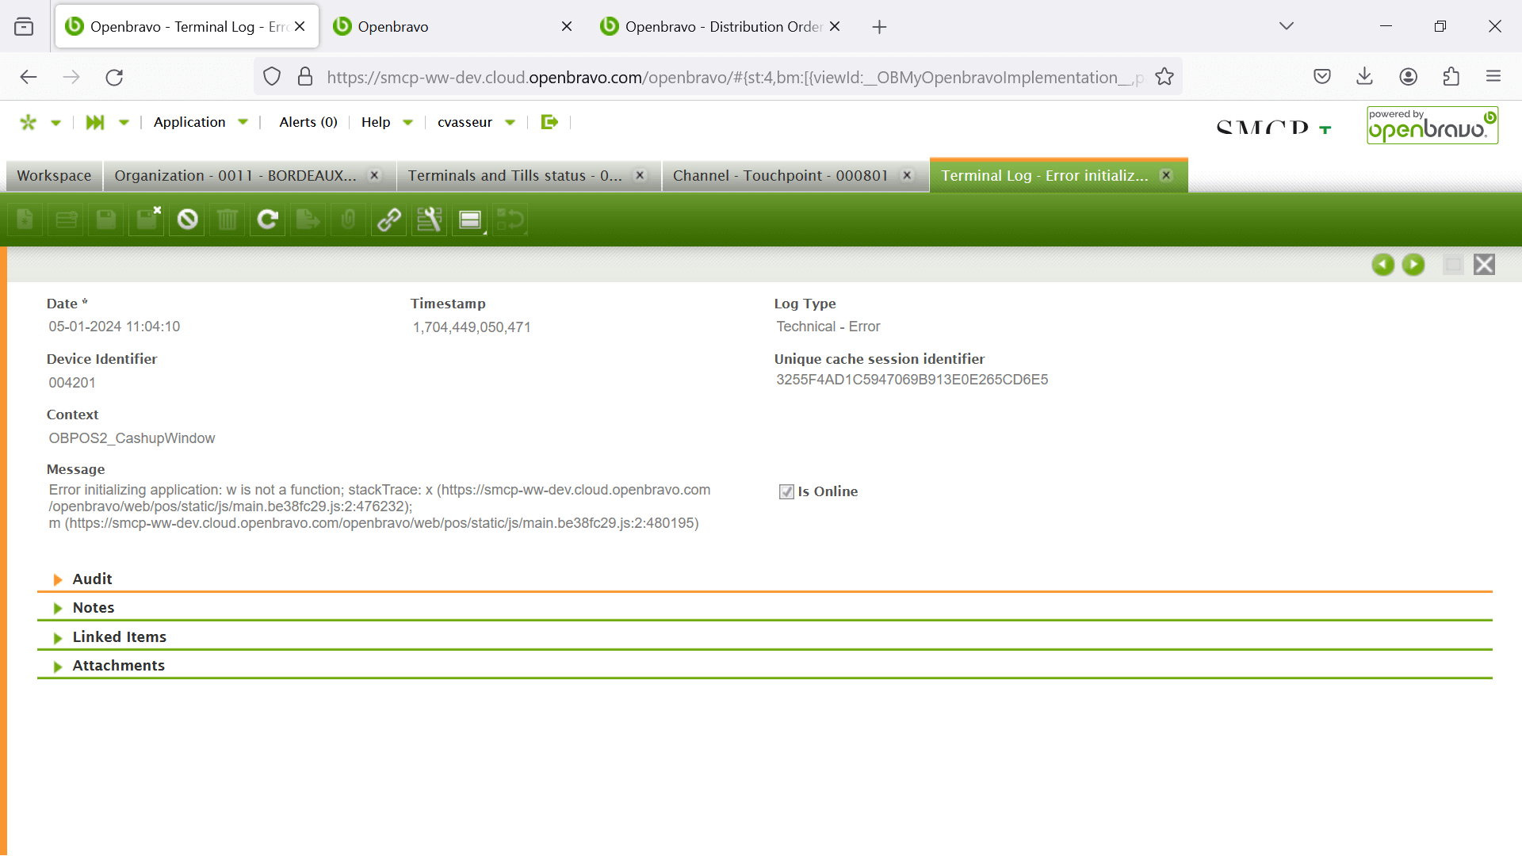
Task: Click the link/copy record URL icon
Action: pyautogui.click(x=388, y=220)
